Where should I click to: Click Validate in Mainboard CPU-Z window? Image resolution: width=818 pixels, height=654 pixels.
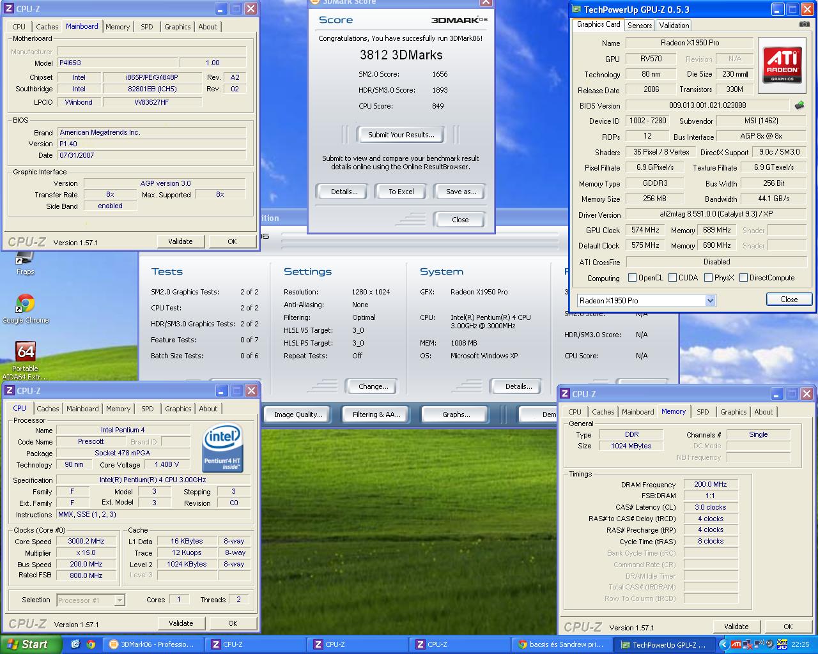pyautogui.click(x=180, y=241)
